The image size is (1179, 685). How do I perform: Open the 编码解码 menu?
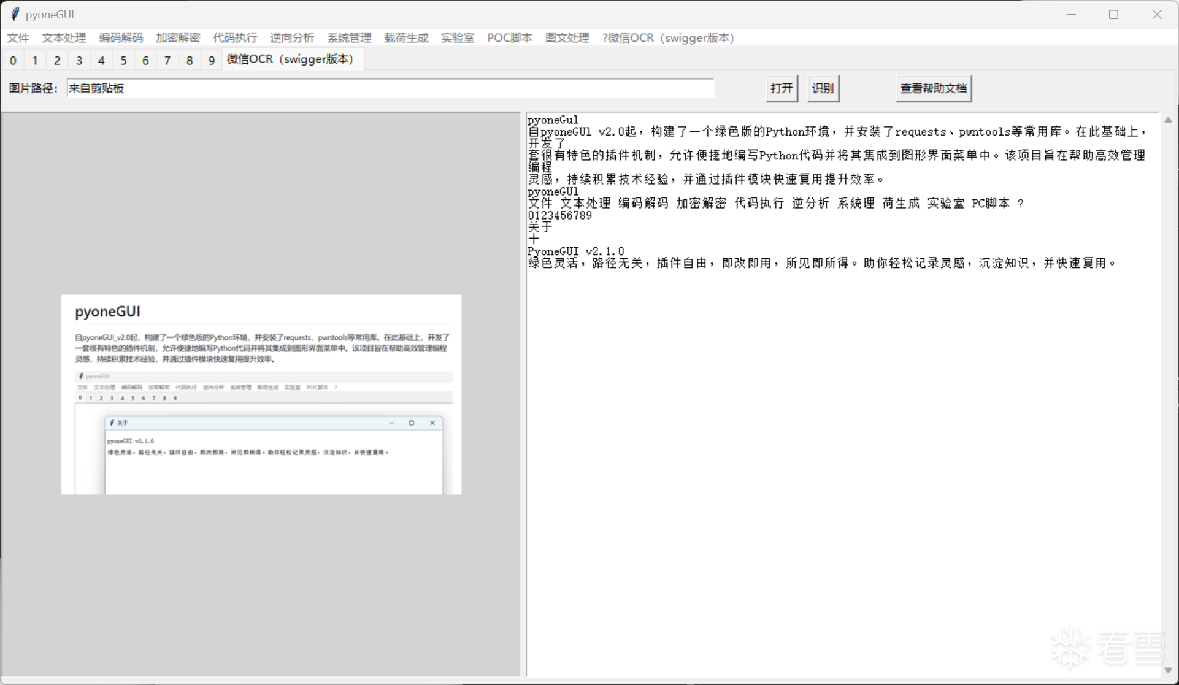121,38
